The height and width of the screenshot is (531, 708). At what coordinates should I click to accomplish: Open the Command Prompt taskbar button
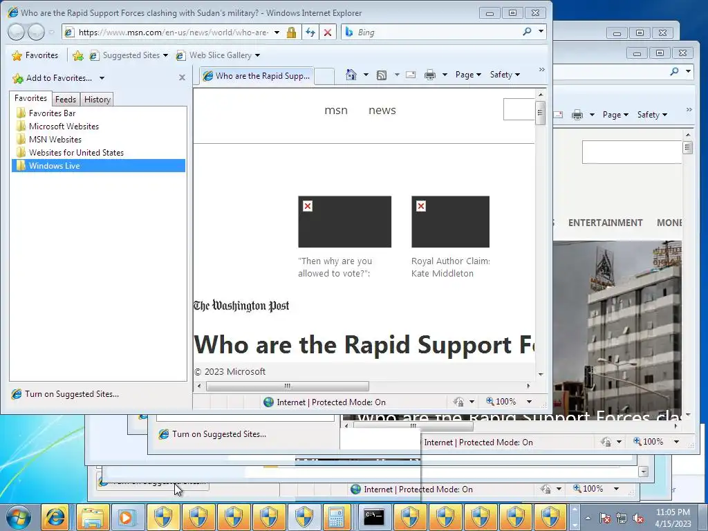374,517
